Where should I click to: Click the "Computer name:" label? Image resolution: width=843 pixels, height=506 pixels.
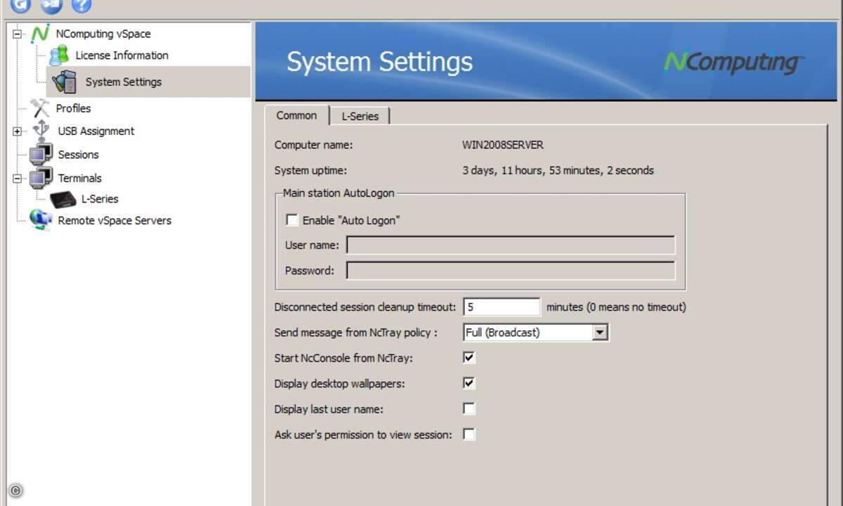(313, 145)
